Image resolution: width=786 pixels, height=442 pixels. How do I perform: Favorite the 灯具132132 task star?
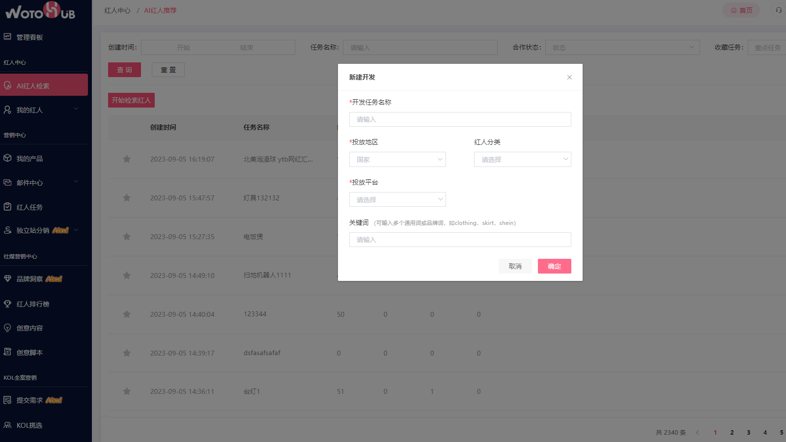click(126, 197)
